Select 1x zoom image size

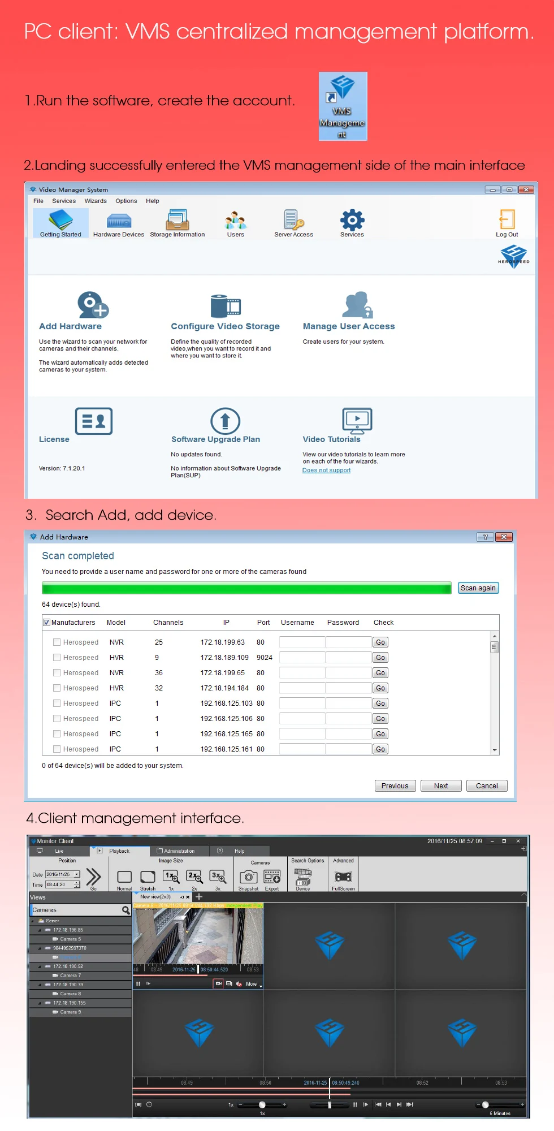[171, 877]
